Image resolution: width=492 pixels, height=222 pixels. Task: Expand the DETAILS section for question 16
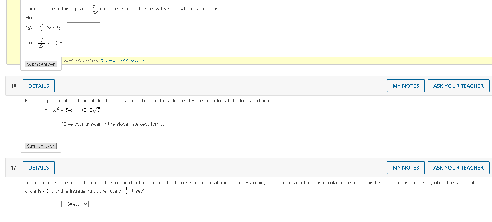tap(38, 86)
